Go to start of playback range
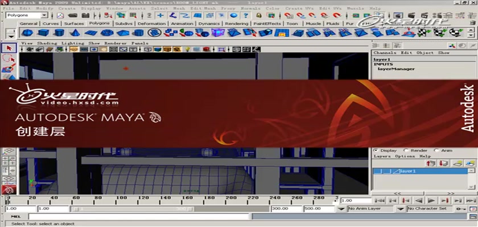Viewport: 478px width, 227px height. [x=379, y=200]
